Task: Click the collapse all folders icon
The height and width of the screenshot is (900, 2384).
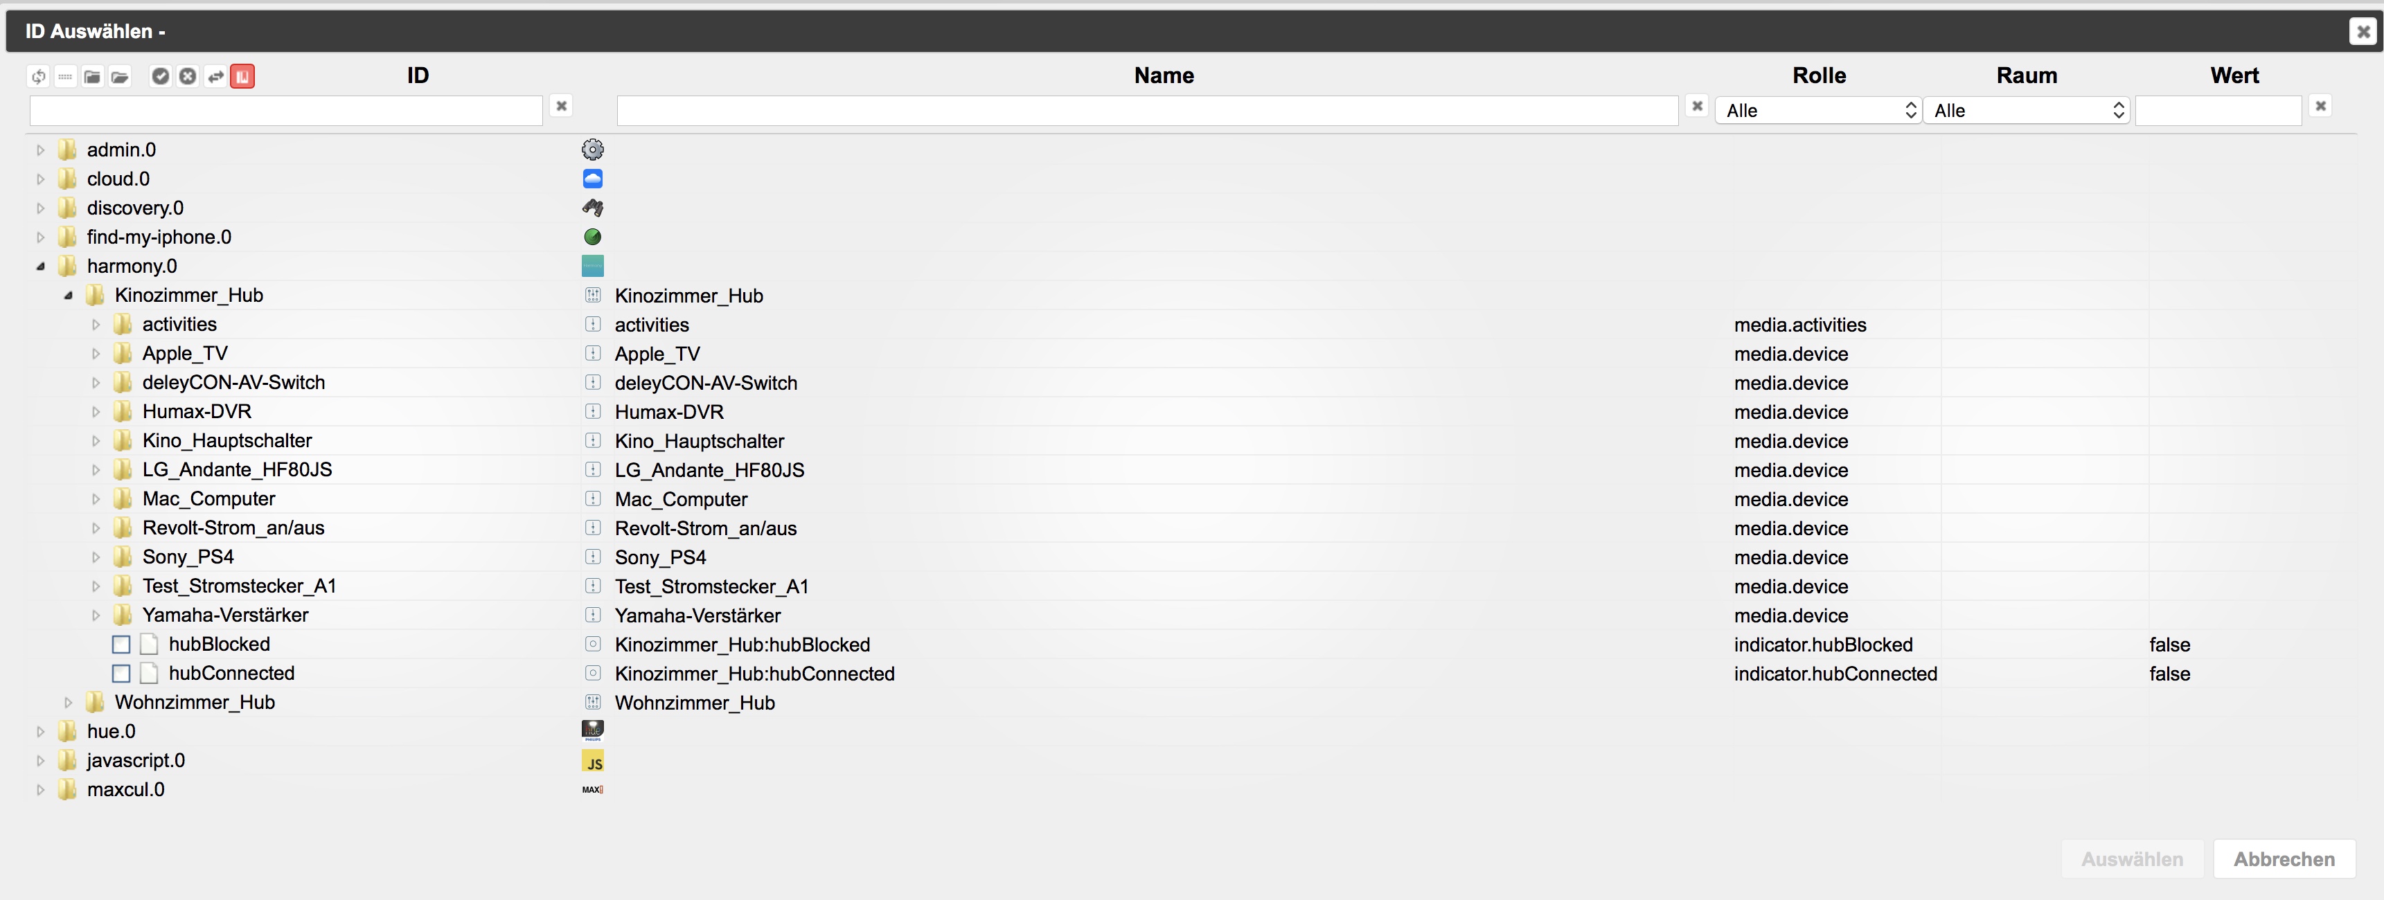Action: tap(91, 77)
